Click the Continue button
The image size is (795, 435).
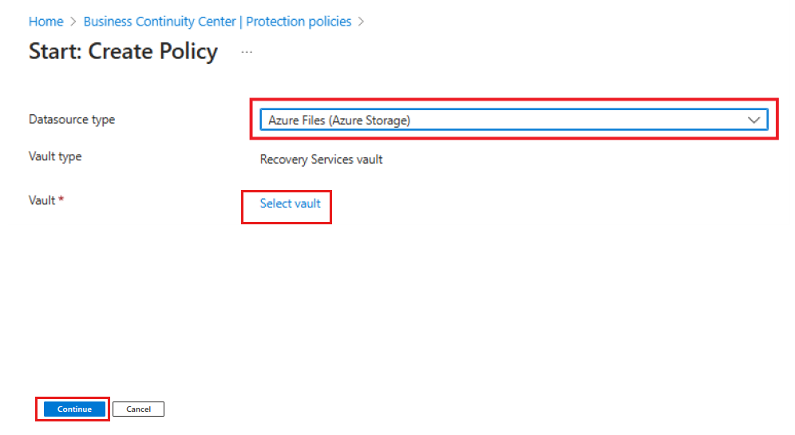[x=74, y=409]
